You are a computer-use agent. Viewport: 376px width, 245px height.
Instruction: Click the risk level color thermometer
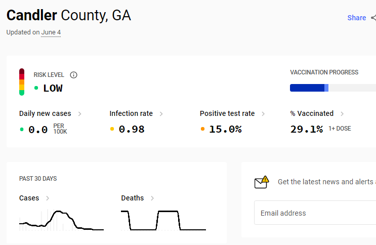tap(22, 82)
